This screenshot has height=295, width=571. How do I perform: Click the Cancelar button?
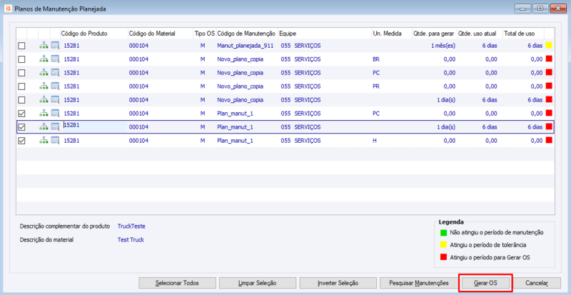click(537, 283)
